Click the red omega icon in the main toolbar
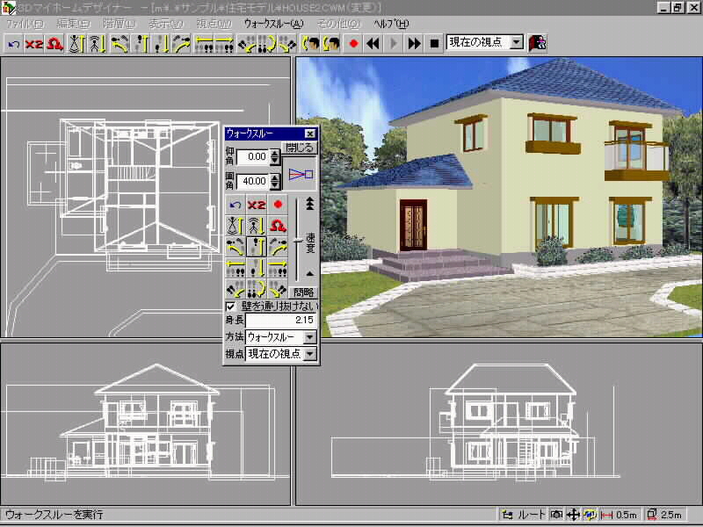This screenshot has height=527, width=703. coord(54,44)
